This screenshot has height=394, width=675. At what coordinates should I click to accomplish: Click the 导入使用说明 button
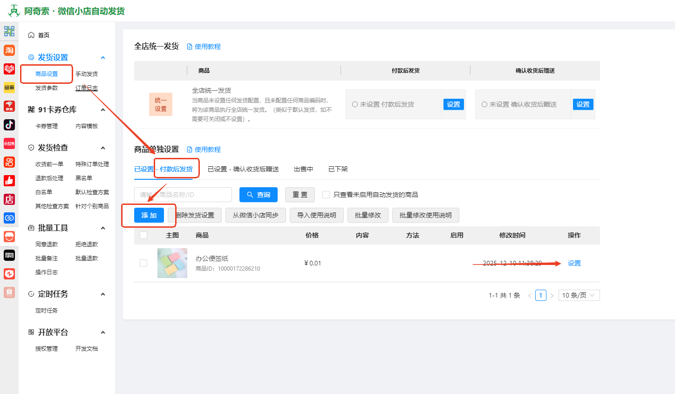317,215
